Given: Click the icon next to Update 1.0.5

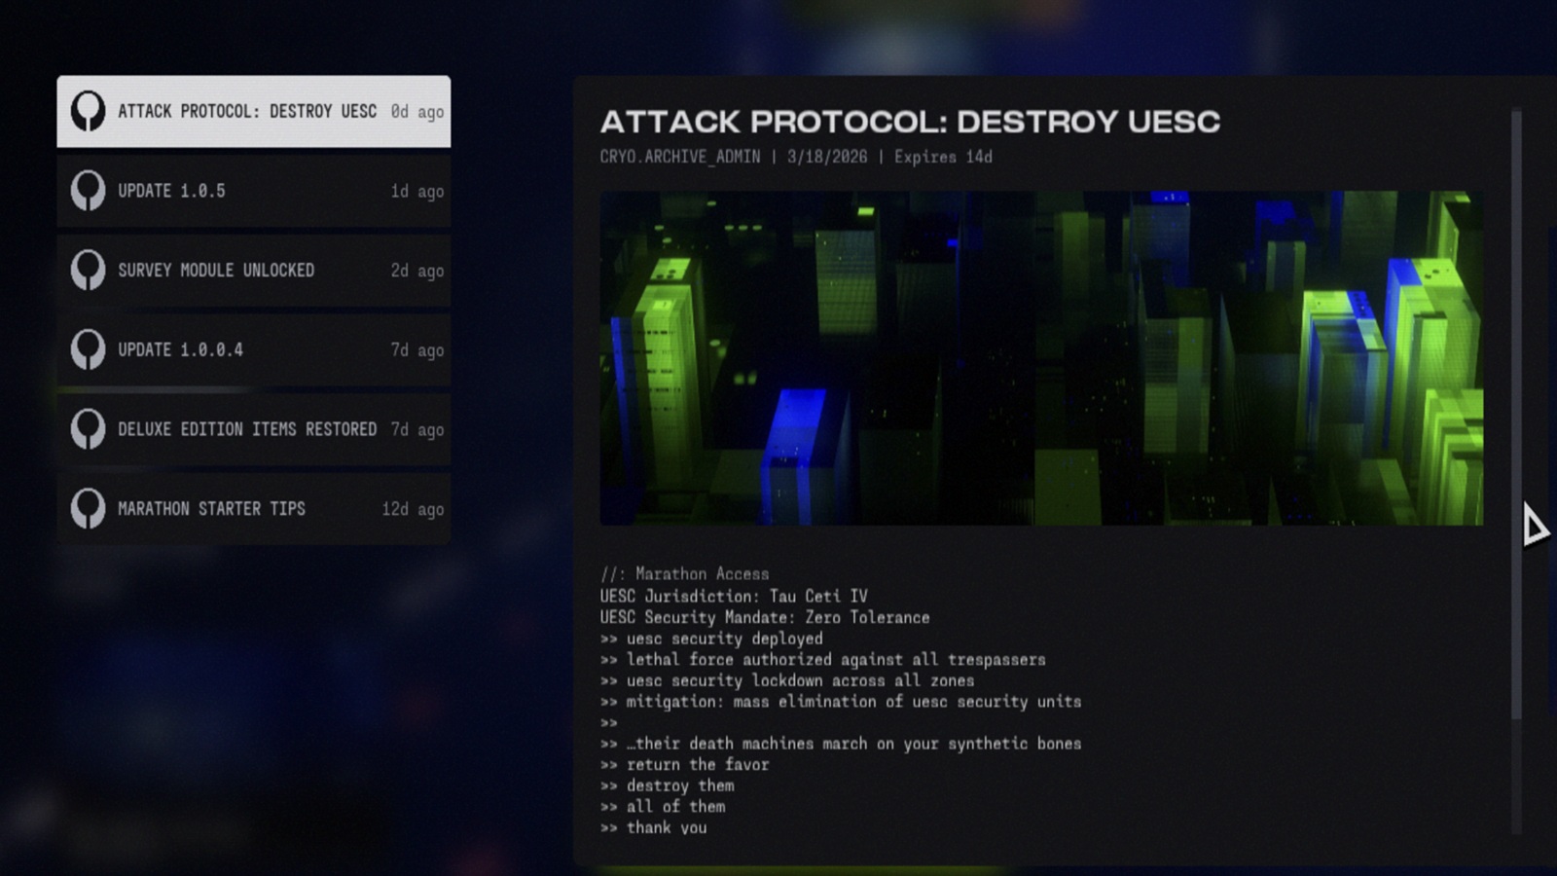Looking at the screenshot, I should tap(88, 192).
